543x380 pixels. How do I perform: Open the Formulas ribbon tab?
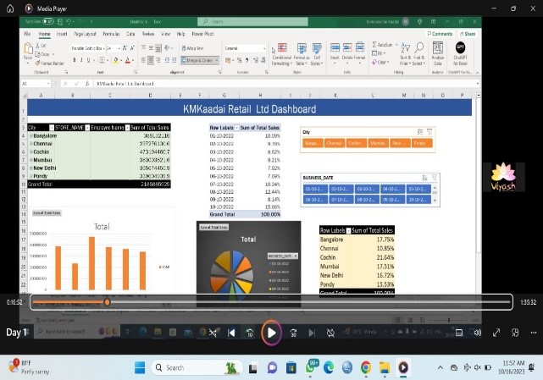[111, 34]
